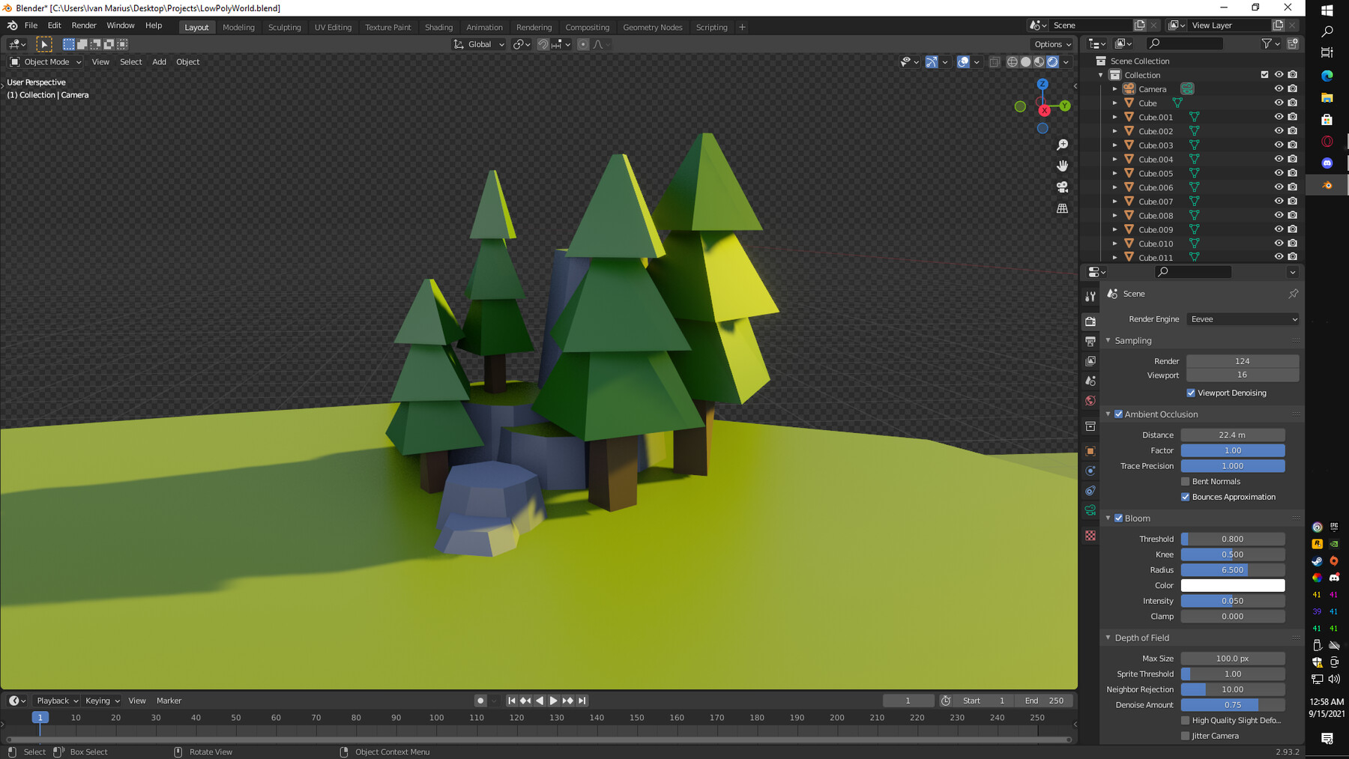Open the Physics Properties tab
The image size is (1349, 759).
pos(1090,471)
